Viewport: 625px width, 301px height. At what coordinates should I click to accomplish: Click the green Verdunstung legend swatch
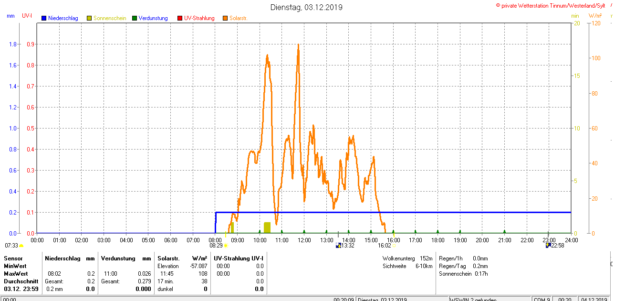(x=135, y=18)
